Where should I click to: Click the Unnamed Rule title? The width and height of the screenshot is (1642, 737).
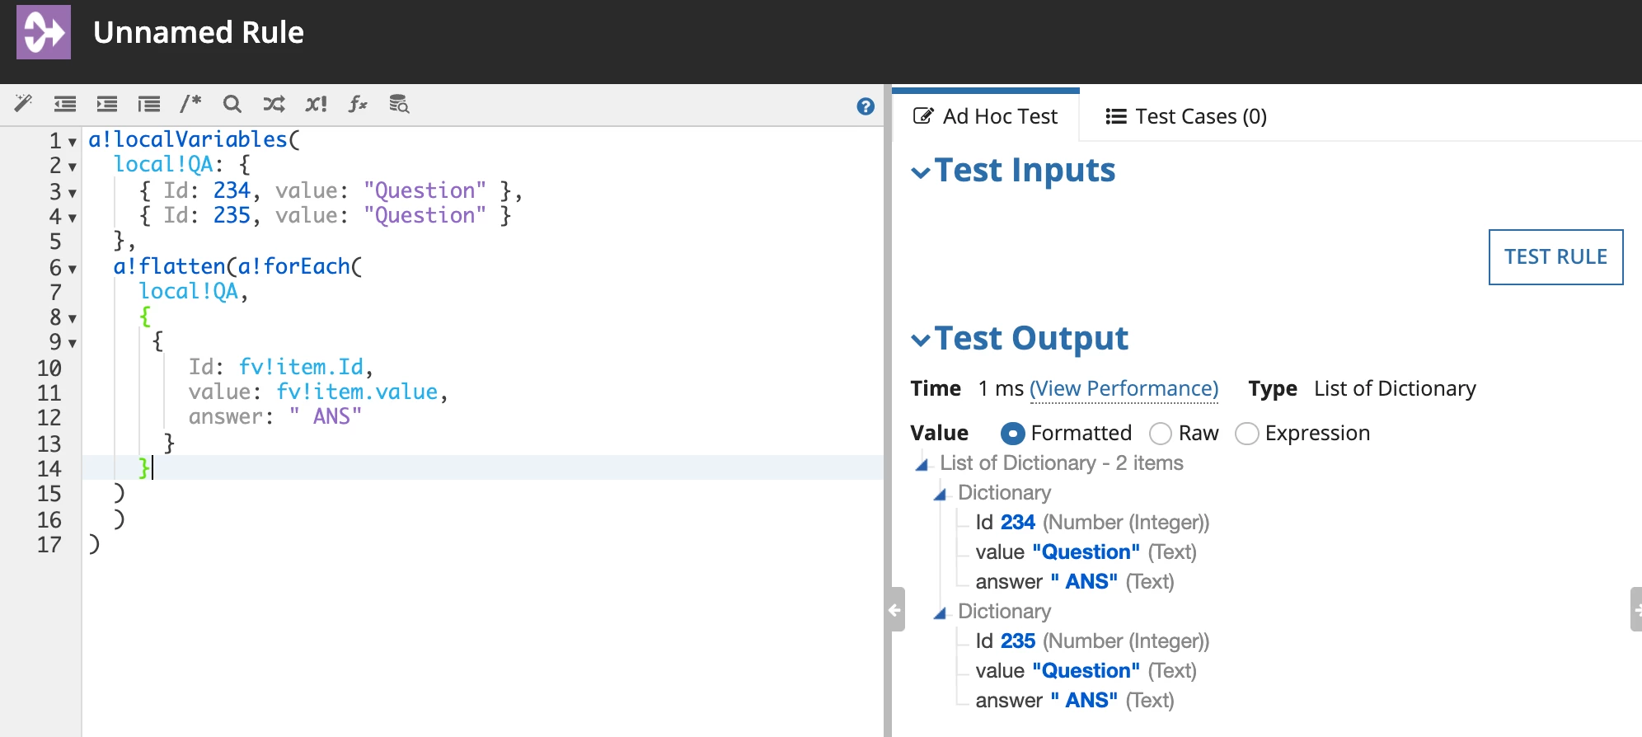(199, 32)
